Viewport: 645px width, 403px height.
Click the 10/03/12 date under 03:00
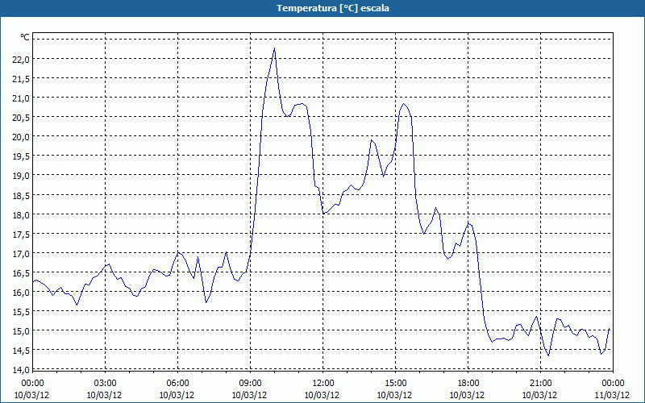click(105, 395)
